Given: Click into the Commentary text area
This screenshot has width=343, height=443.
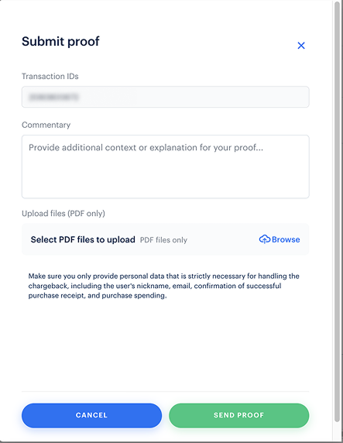Looking at the screenshot, I should (165, 167).
